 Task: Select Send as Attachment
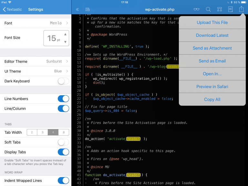pos(212,48)
